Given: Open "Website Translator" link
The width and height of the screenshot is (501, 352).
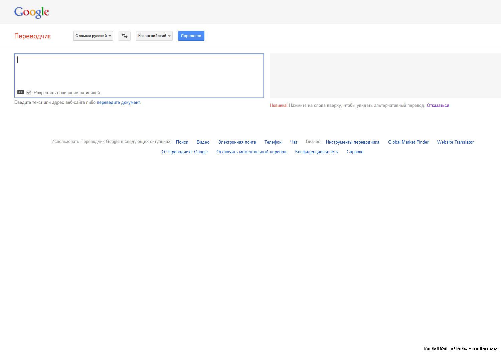Looking at the screenshot, I should [455, 142].
